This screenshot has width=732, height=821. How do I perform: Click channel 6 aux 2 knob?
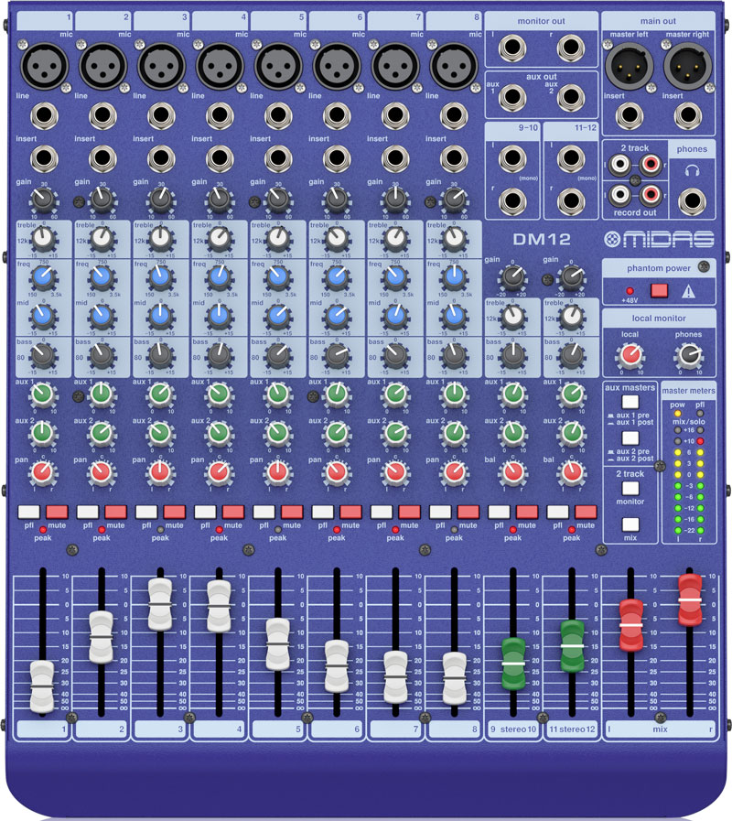[337, 434]
